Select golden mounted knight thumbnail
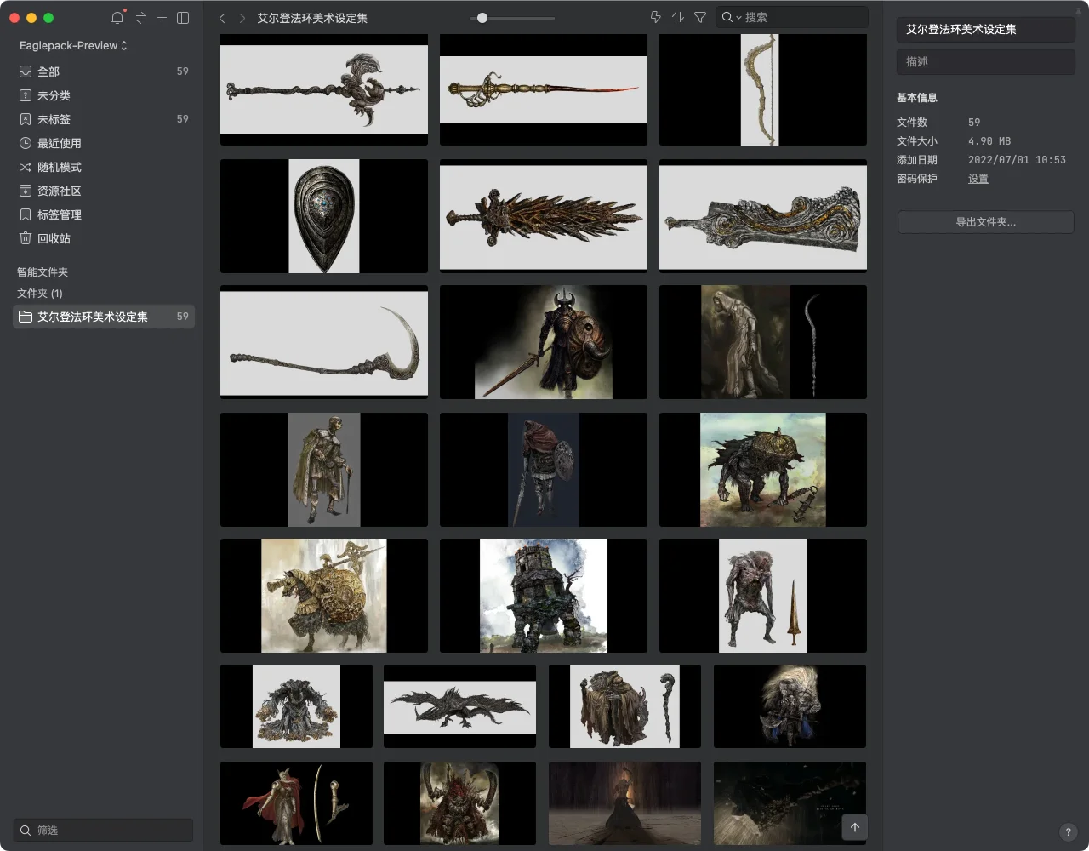Screen dimensions: 1089x851 pos(324,596)
